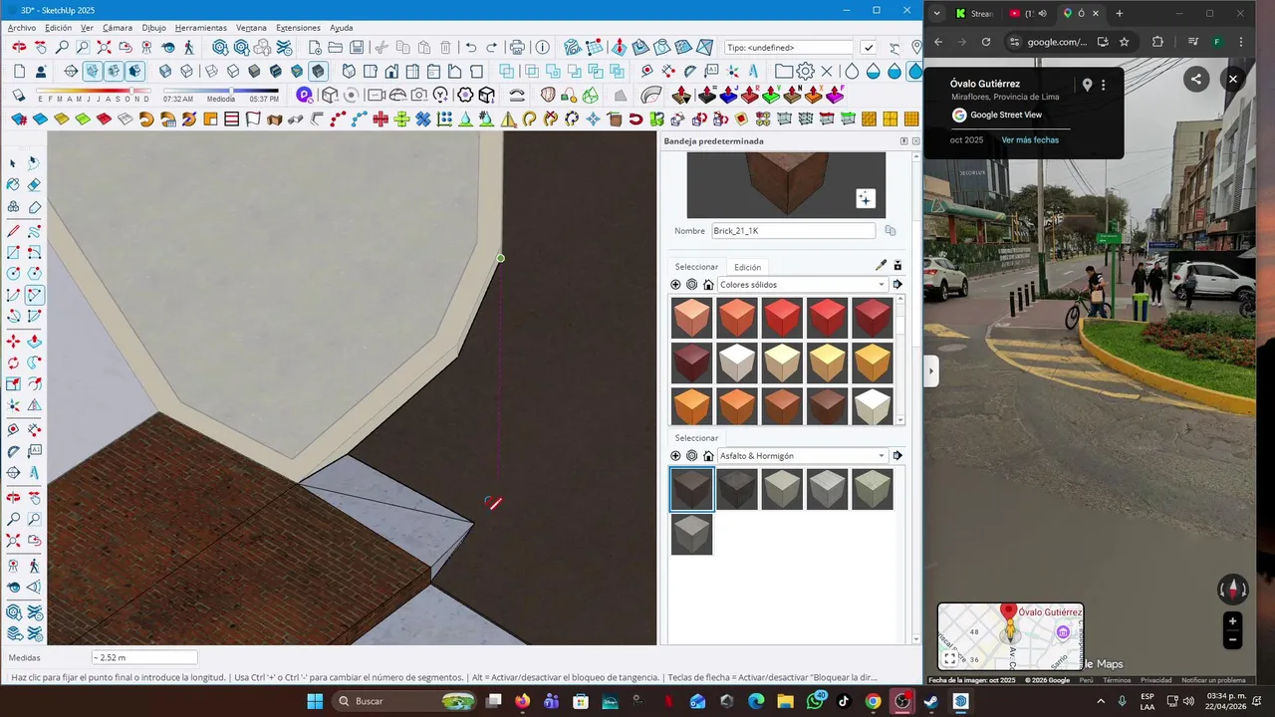The width and height of the screenshot is (1275, 717).
Task: Zoom in Street View with plus button
Action: click(x=1232, y=621)
